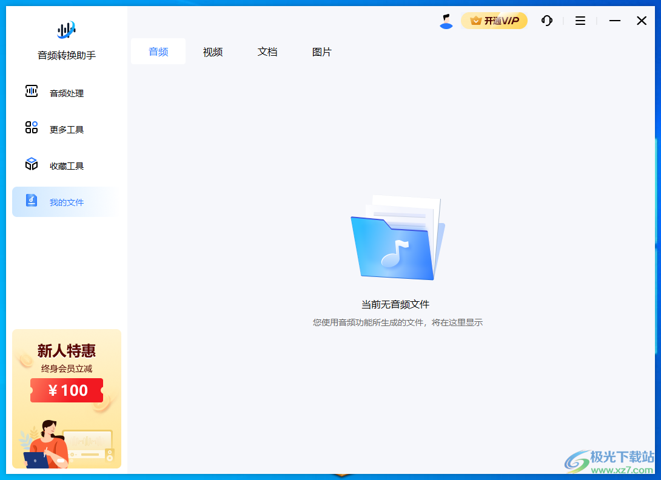Click the 收藏工具 cube icon

click(32, 164)
